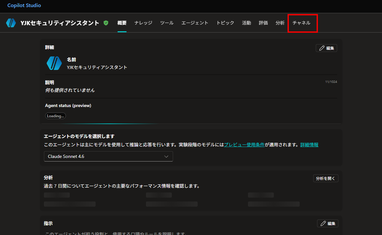The height and width of the screenshot is (235, 382).
Task: Open the チャネル tab
Action: 301,23
